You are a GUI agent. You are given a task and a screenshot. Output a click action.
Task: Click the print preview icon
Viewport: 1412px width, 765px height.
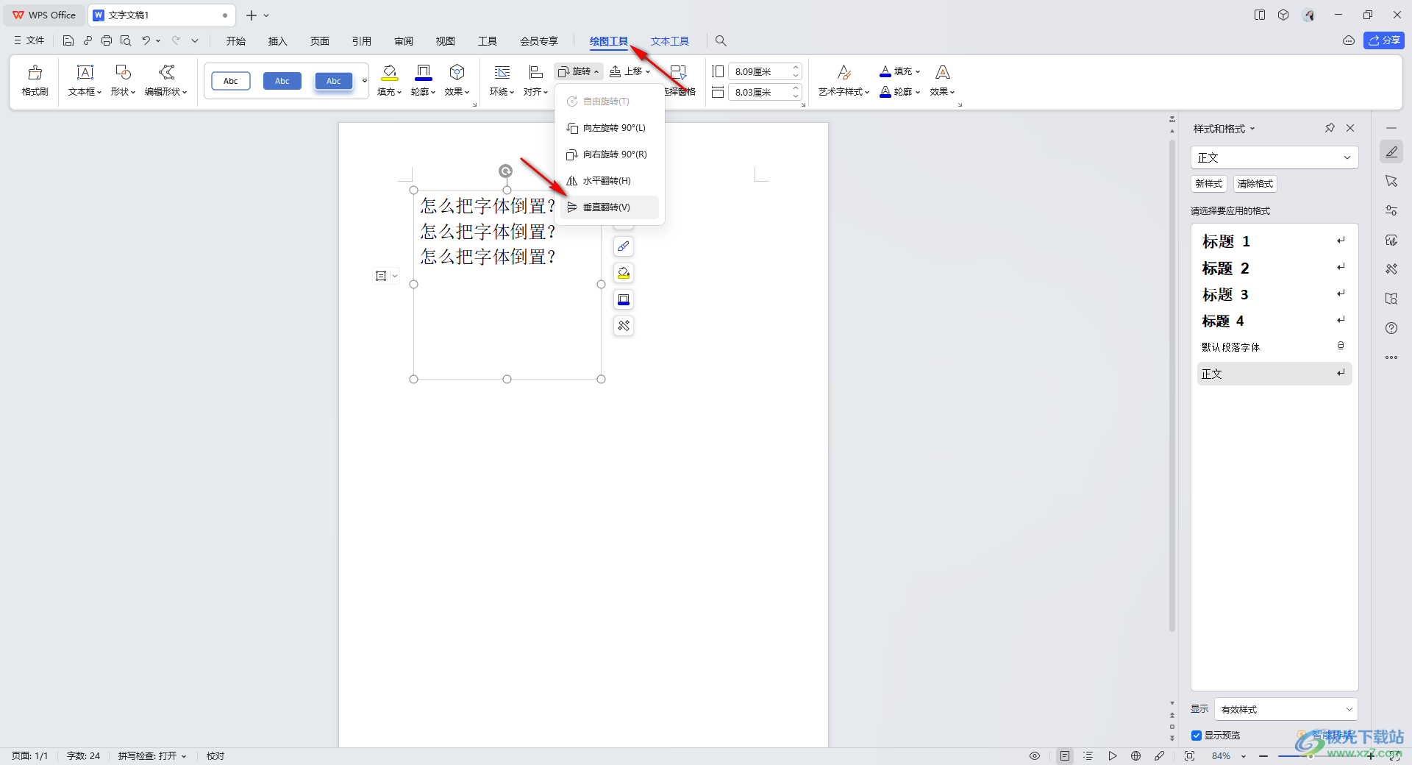126,40
